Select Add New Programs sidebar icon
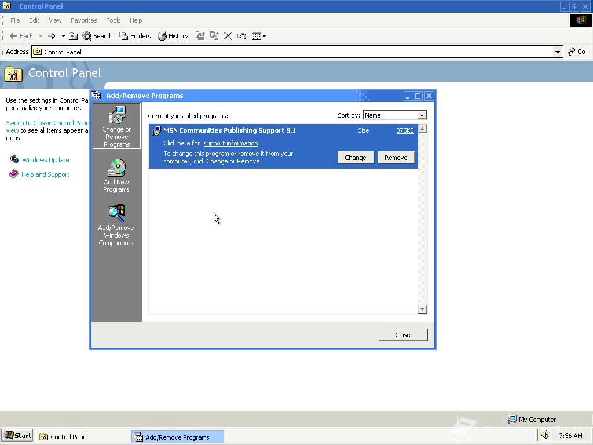593x445 pixels. click(x=116, y=176)
